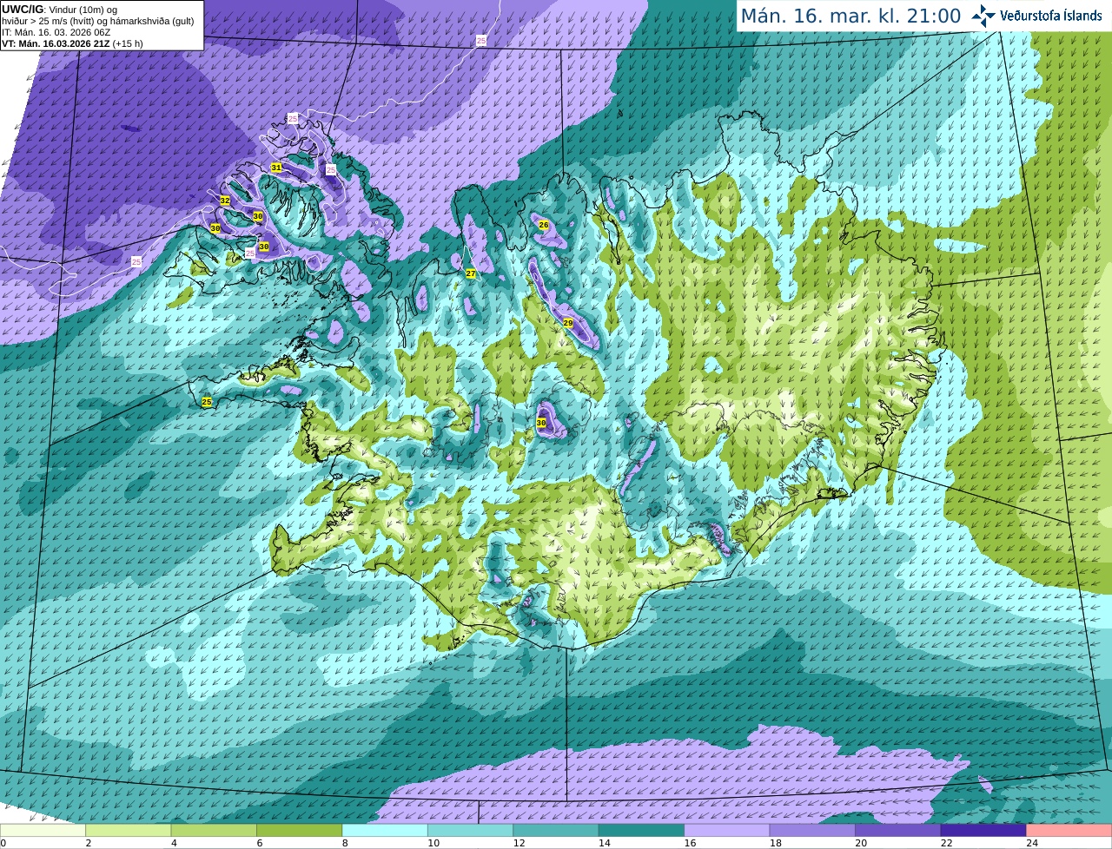The width and height of the screenshot is (1112, 849).
Task: Click the yellow 32 max gust marker
Action: [225, 201]
